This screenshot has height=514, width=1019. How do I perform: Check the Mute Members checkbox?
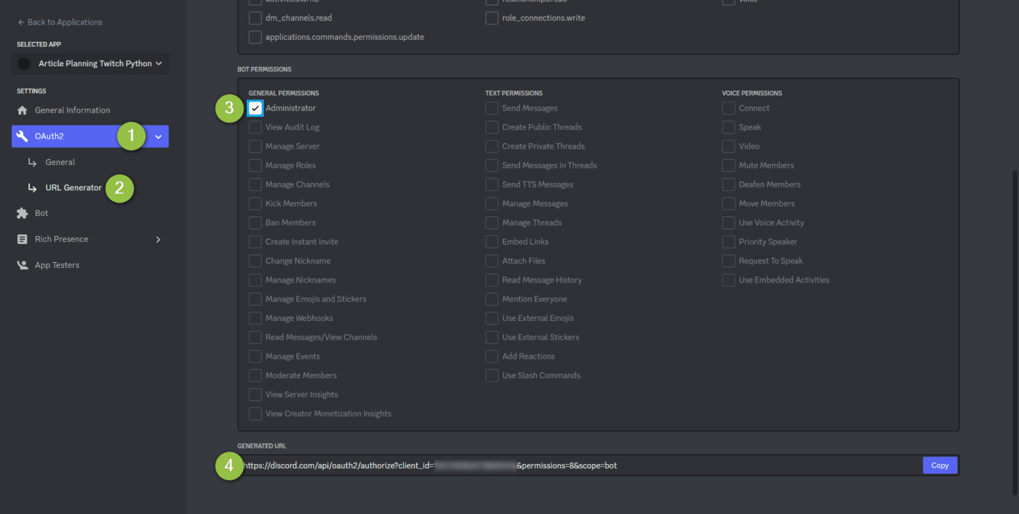pyautogui.click(x=728, y=166)
